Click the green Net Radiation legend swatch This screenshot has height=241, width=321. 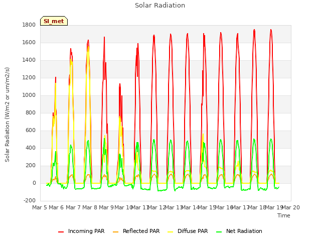click(x=219, y=232)
